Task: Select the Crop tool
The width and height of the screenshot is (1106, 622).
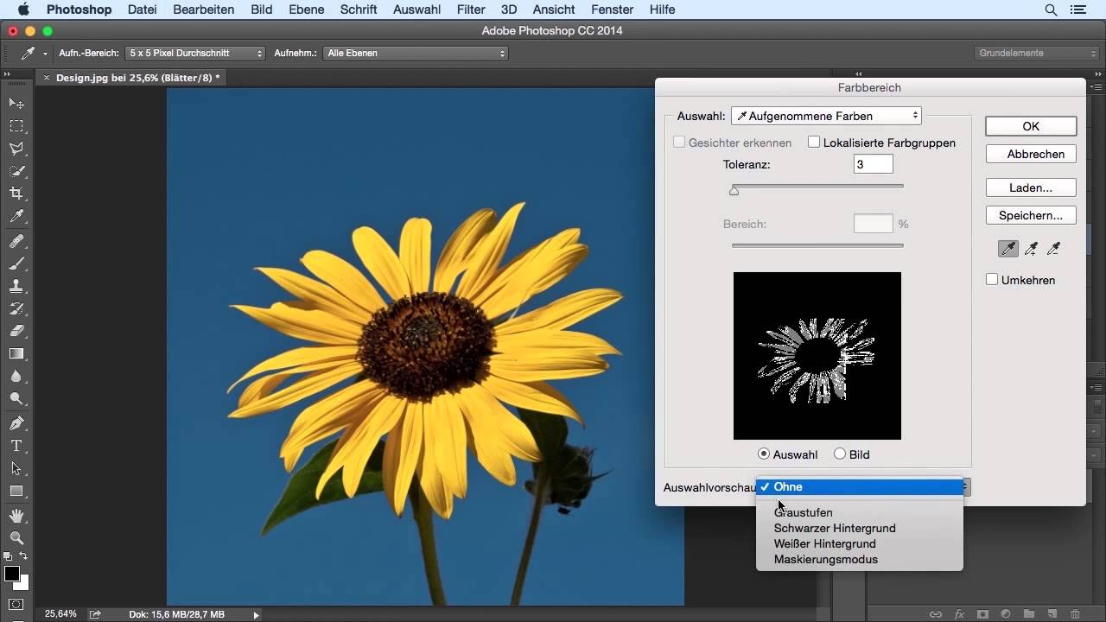Action: click(x=16, y=194)
